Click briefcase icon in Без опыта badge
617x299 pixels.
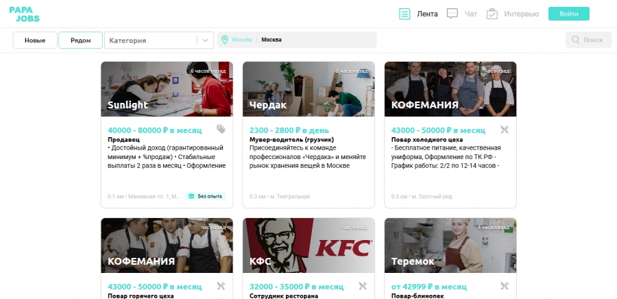pos(192,196)
